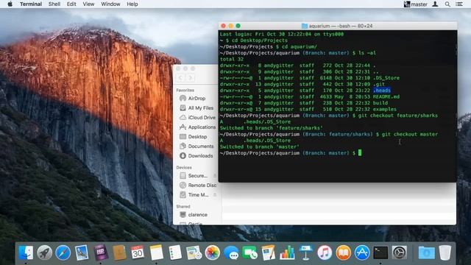
Task: Open Numbers bar chart icon
Action: 287,252
